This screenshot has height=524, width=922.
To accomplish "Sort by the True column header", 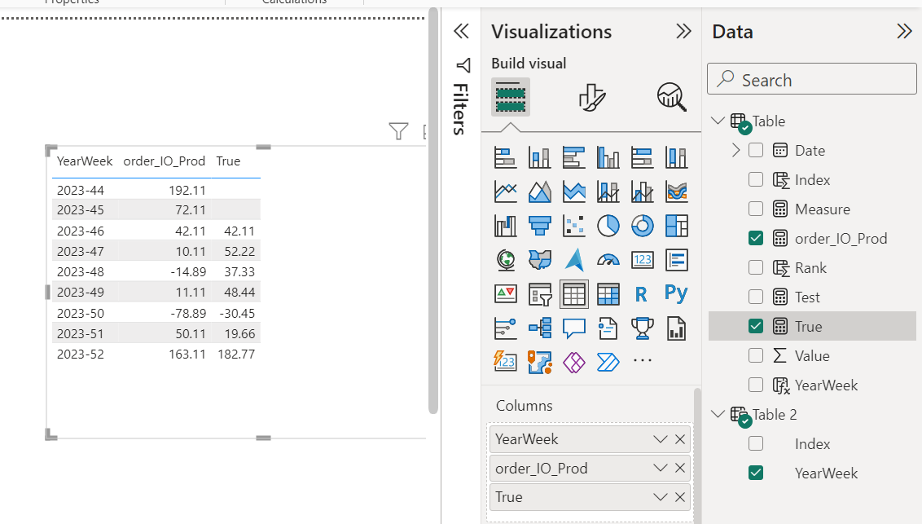I will click(228, 161).
